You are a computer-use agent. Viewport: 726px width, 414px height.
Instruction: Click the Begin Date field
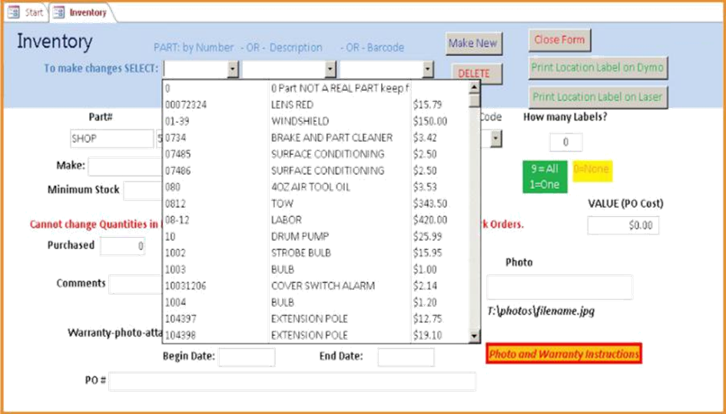pyautogui.click(x=247, y=357)
